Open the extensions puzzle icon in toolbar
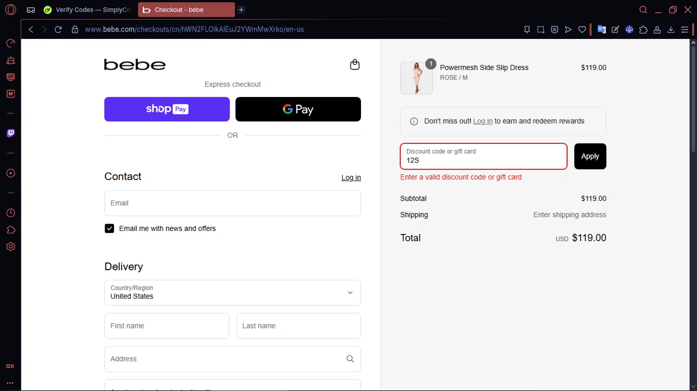 pos(644,30)
